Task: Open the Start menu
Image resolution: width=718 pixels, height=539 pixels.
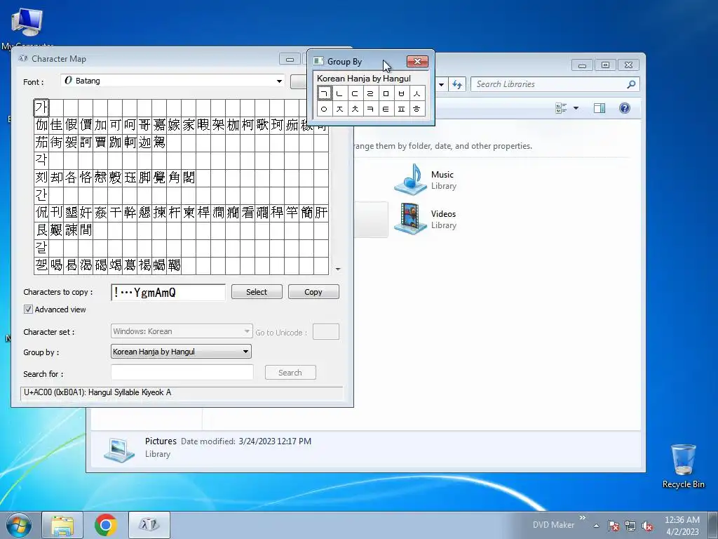Action: (x=19, y=525)
